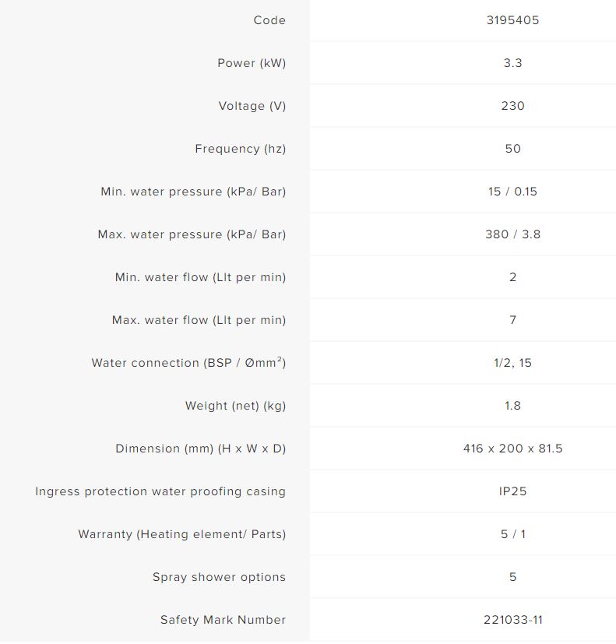Screen dimensions: 616x644
Task: Click the IP25 ingress protection value
Action: 512,491
